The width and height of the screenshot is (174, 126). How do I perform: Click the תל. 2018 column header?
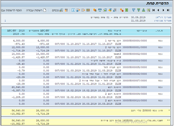point(19,34)
